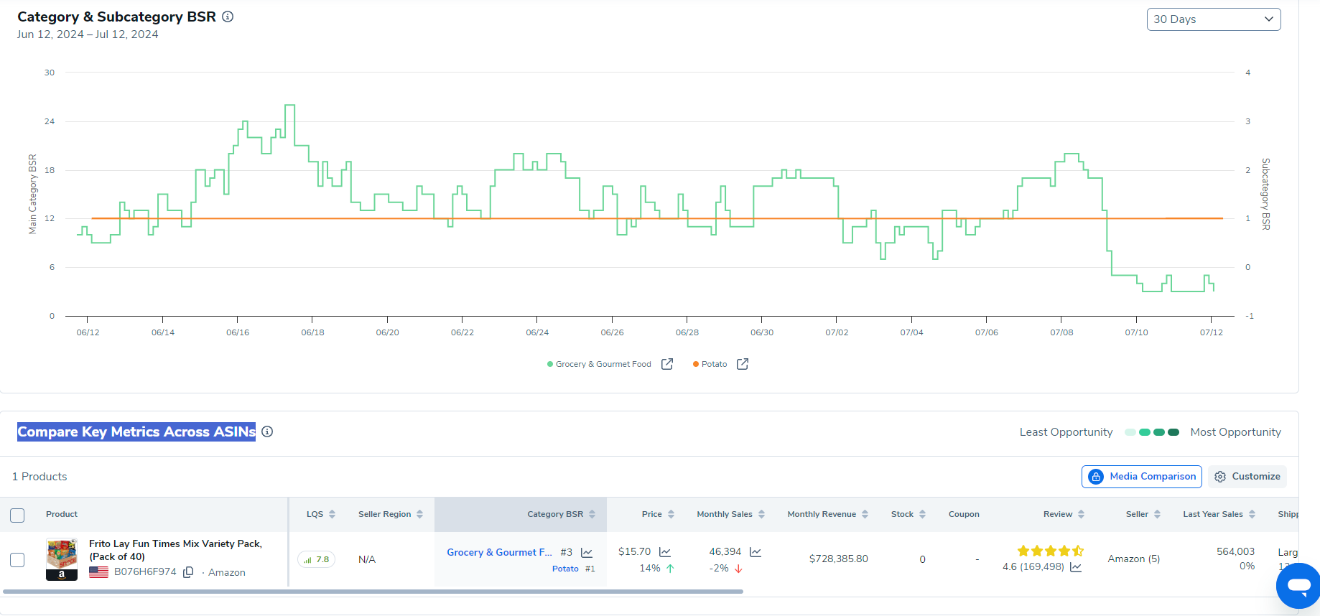Click the US flag marketplace icon
Viewport: 1320px width, 616px height.
click(x=98, y=572)
